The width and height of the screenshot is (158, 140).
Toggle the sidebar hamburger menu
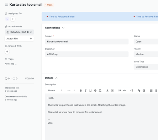tap(6, 5)
